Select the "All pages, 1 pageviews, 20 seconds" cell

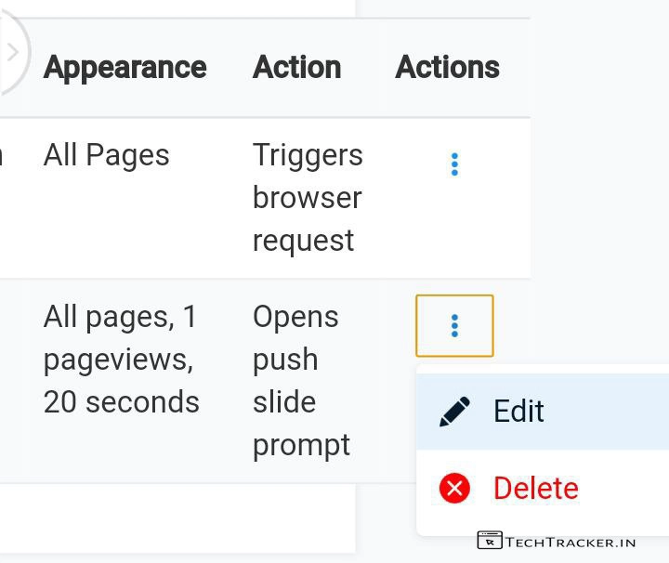point(121,360)
